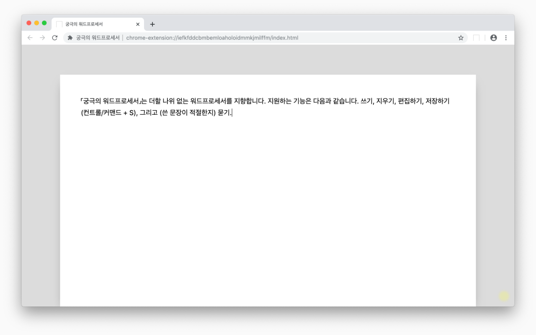Toggle the browser side panel open
Viewport: 536px width, 335px height.
tap(476, 37)
